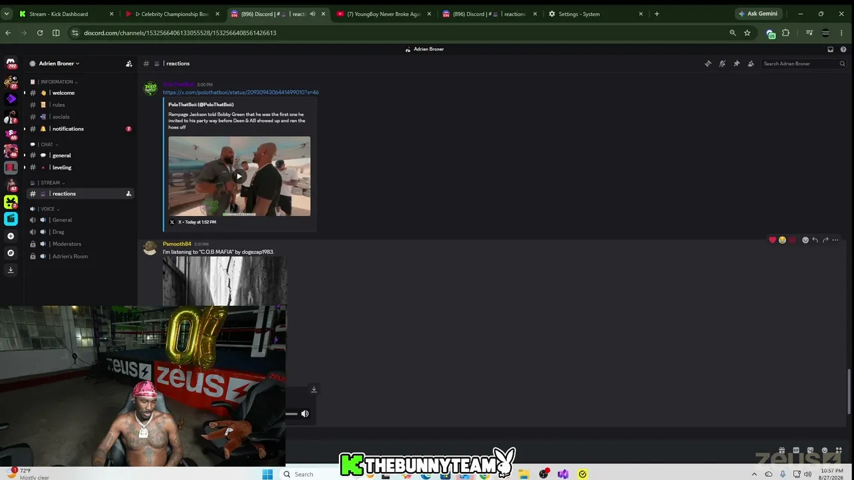854x480 pixels.
Task: Open the Discord inbox icon
Action: [831, 49]
